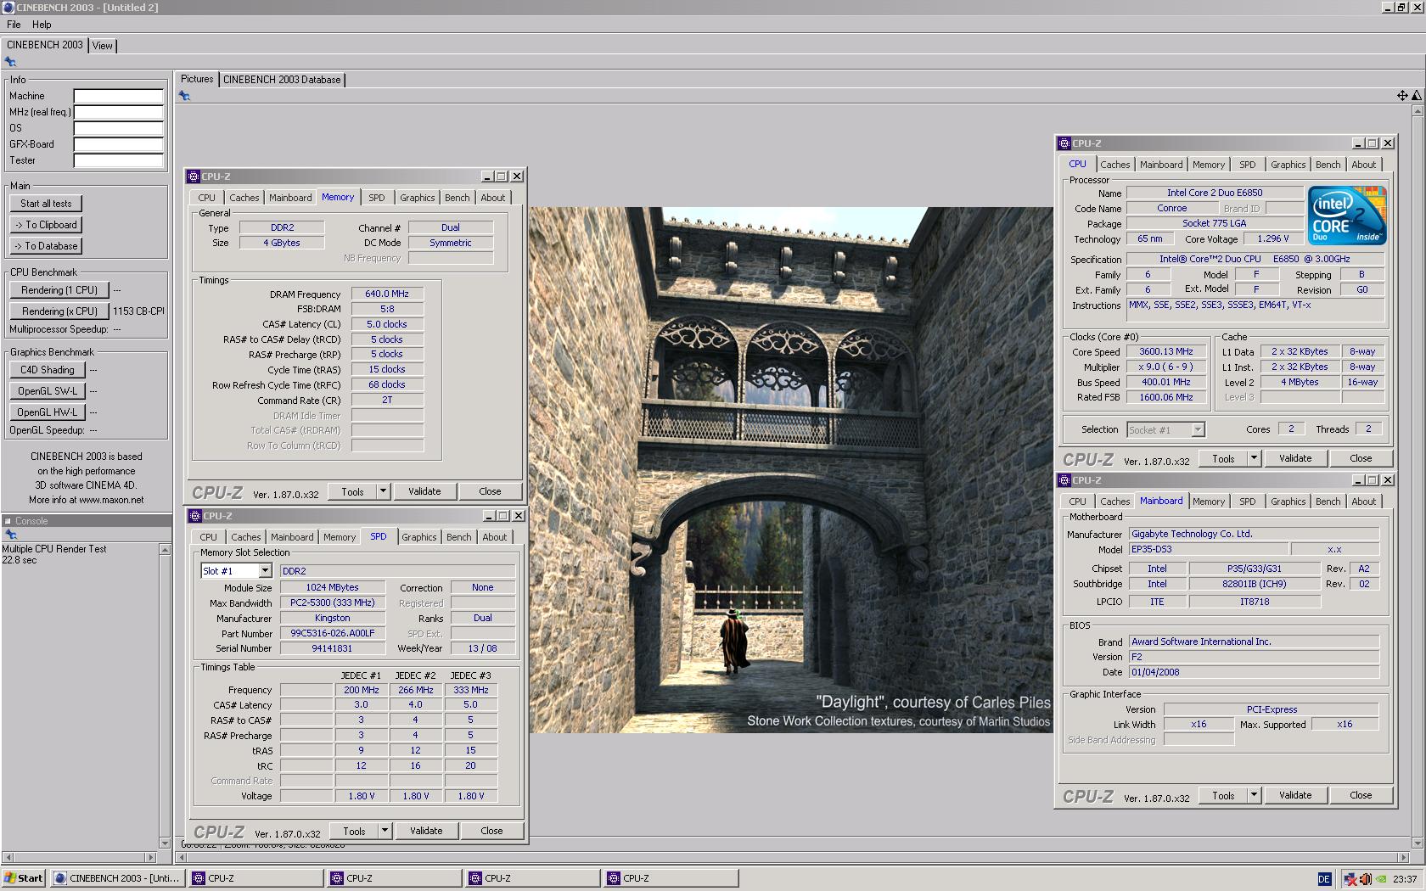Focus the GFX-Board input field
Screen dimensions: 1426x891
point(118,144)
